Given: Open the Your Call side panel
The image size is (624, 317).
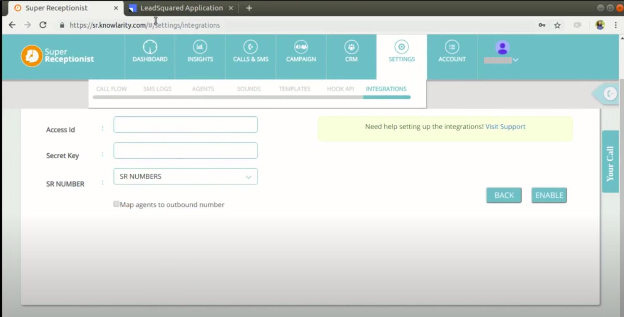Looking at the screenshot, I should (x=610, y=162).
